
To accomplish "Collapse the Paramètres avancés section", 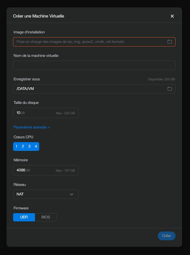I will point(30,127).
